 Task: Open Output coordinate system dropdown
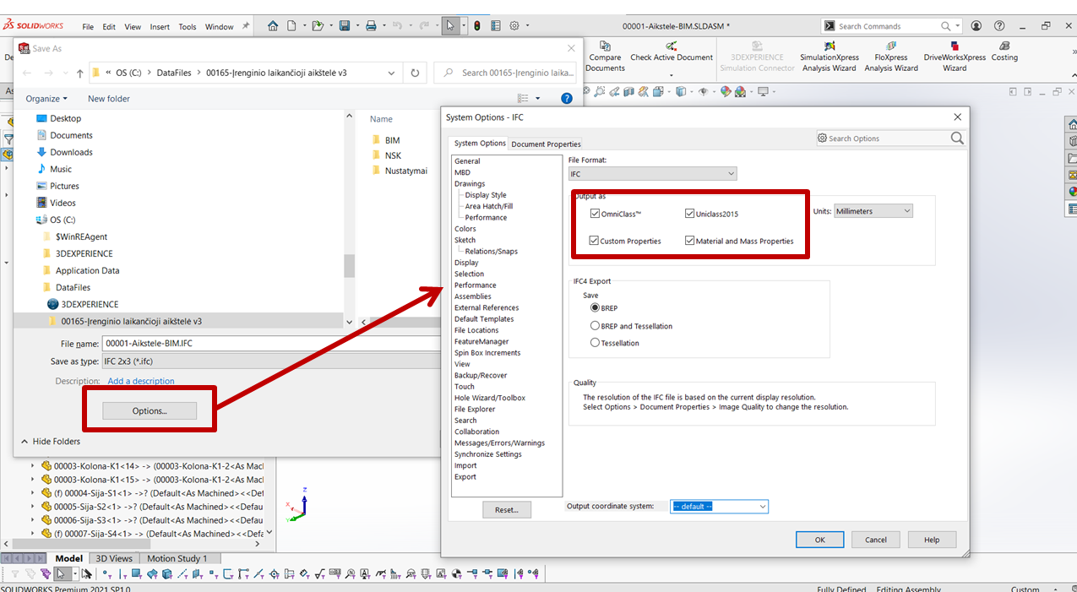(719, 506)
